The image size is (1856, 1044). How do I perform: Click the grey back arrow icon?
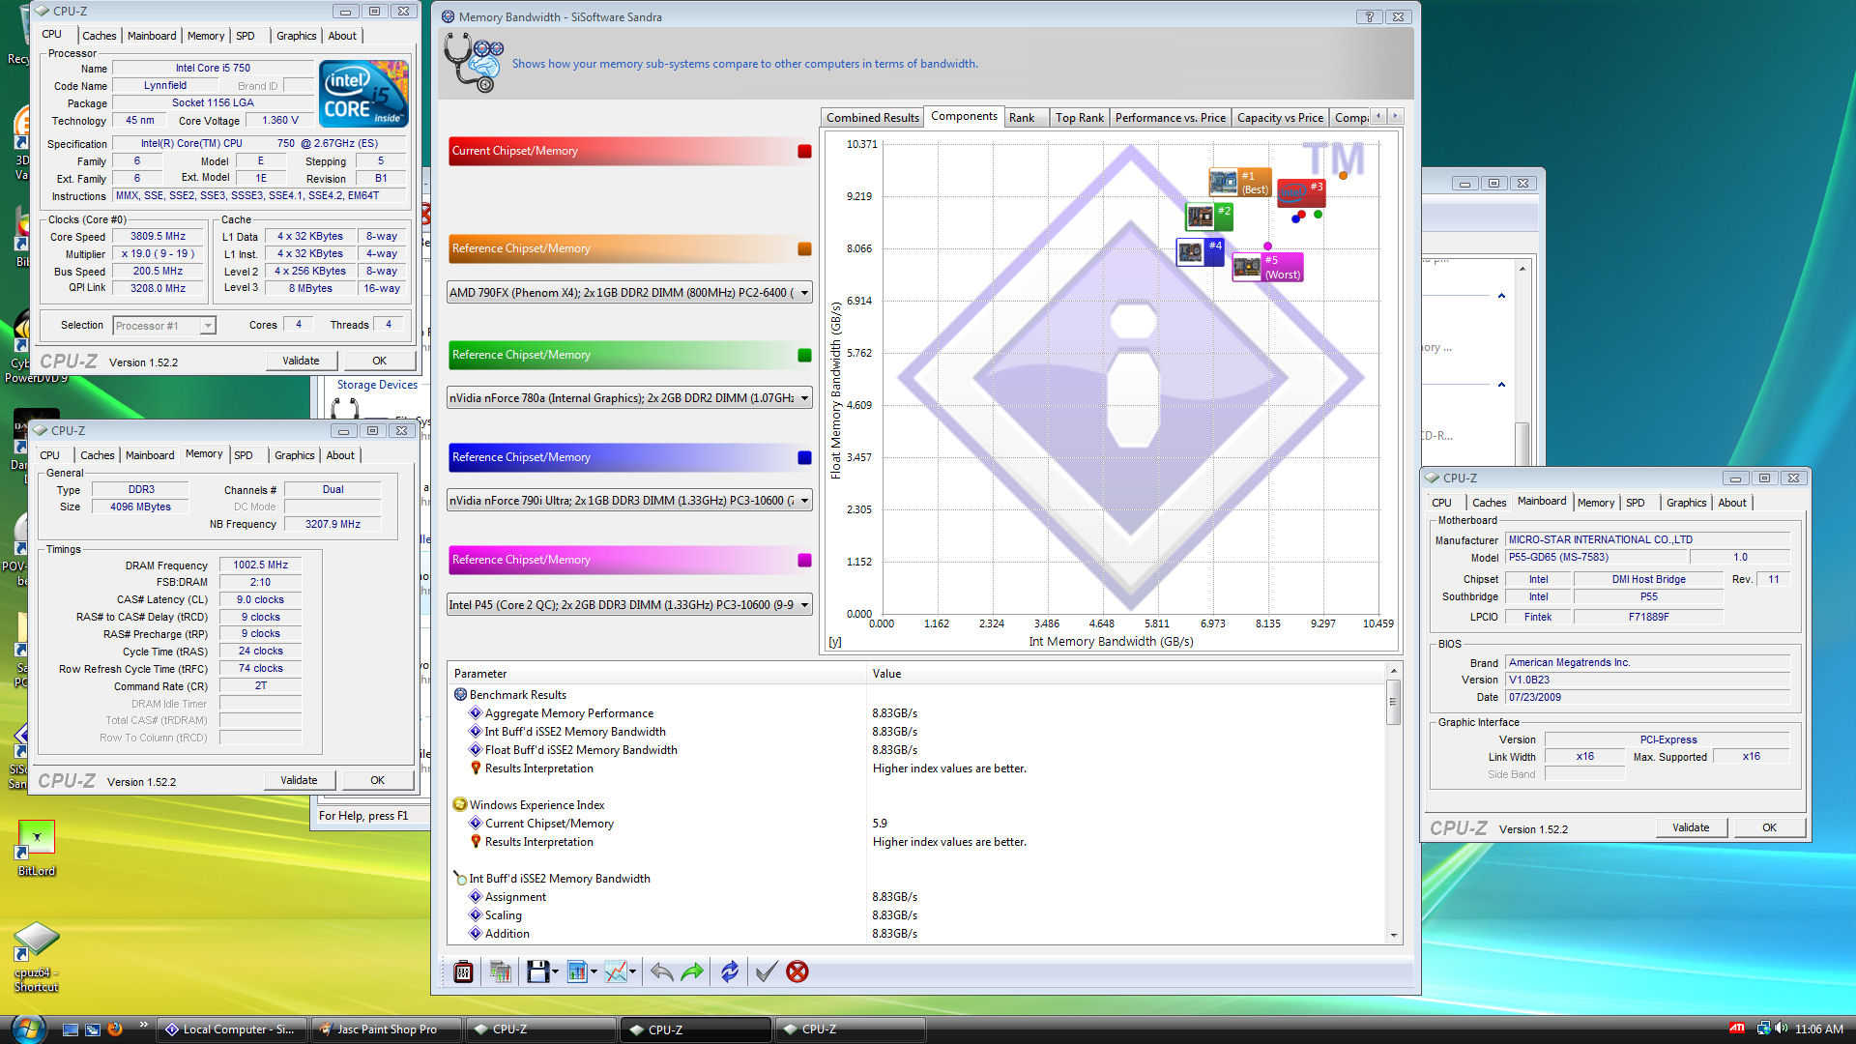[661, 971]
